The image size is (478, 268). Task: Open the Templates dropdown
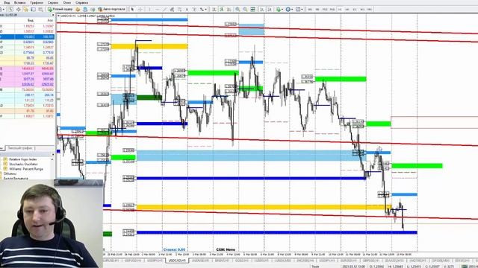(299, 10)
